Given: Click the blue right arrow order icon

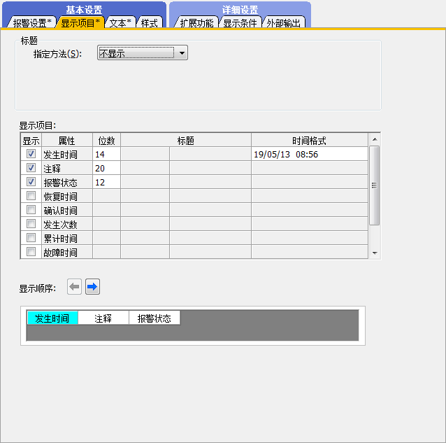Looking at the screenshot, I should click(93, 287).
